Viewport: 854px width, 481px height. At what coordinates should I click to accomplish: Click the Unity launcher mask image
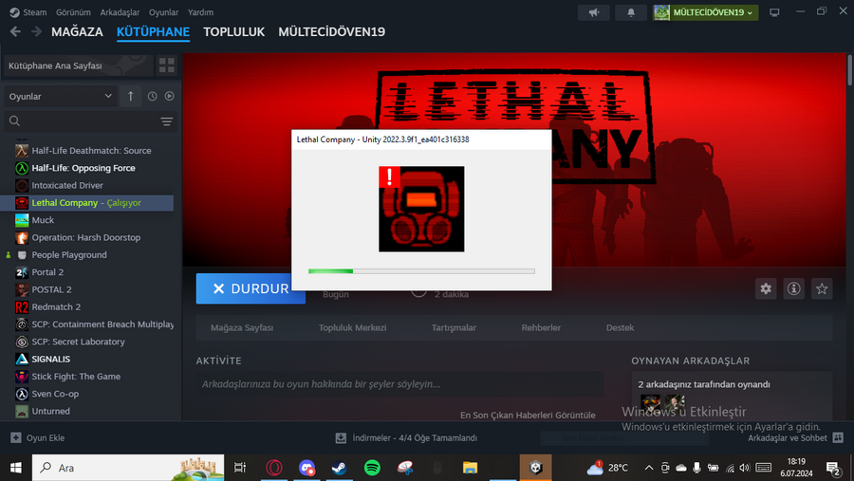[421, 209]
